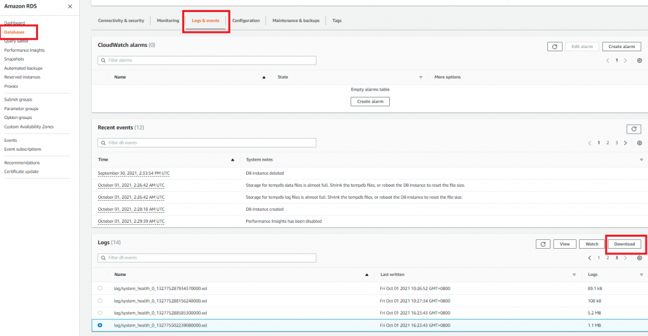The image size is (648, 336).
Task: Open Recent events table settings gear
Action: click(639, 143)
